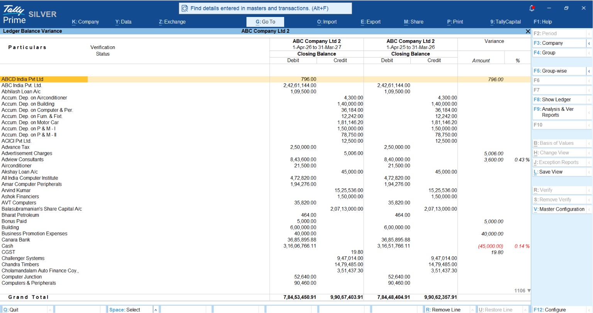Expand the caret next to Q: Quit
This screenshot has width=593, height=313.
click(x=51, y=310)
